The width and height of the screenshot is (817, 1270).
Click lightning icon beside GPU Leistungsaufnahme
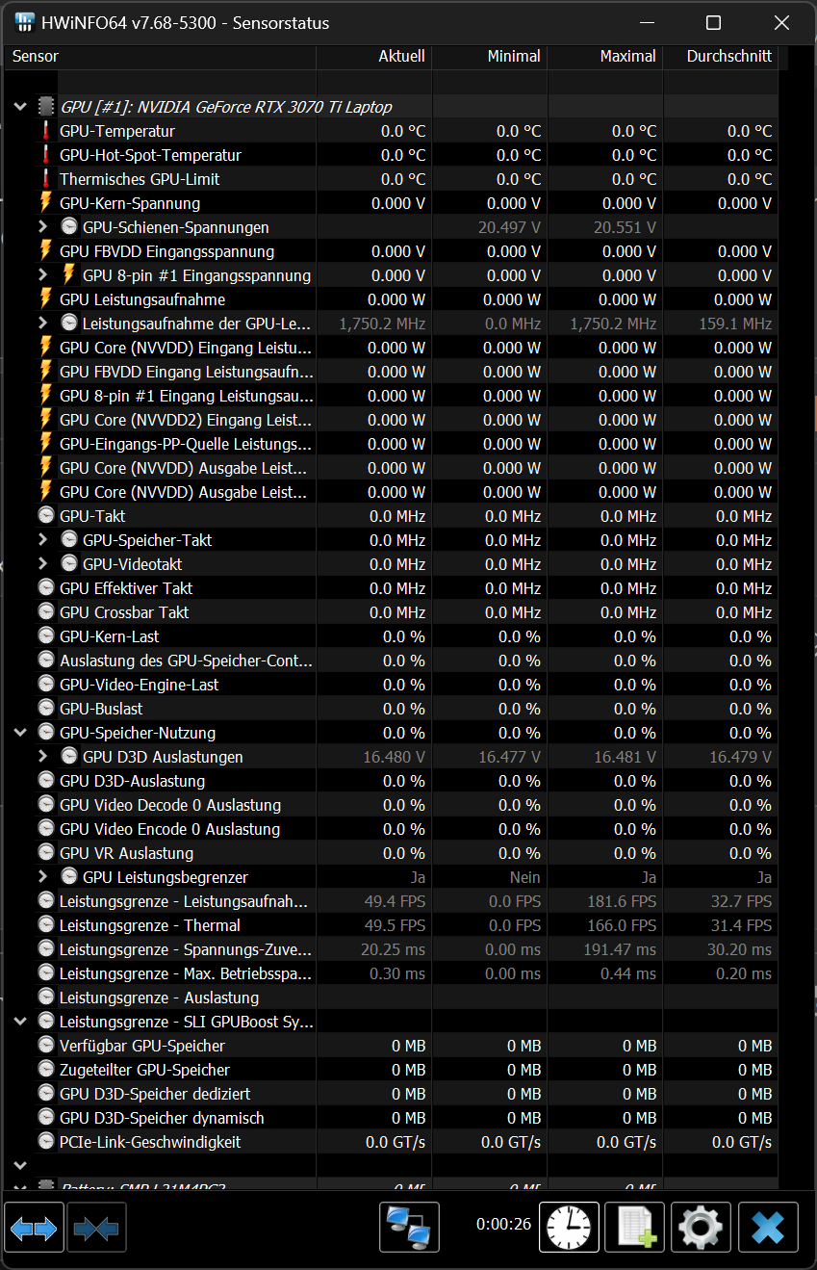tap(45, 299)
